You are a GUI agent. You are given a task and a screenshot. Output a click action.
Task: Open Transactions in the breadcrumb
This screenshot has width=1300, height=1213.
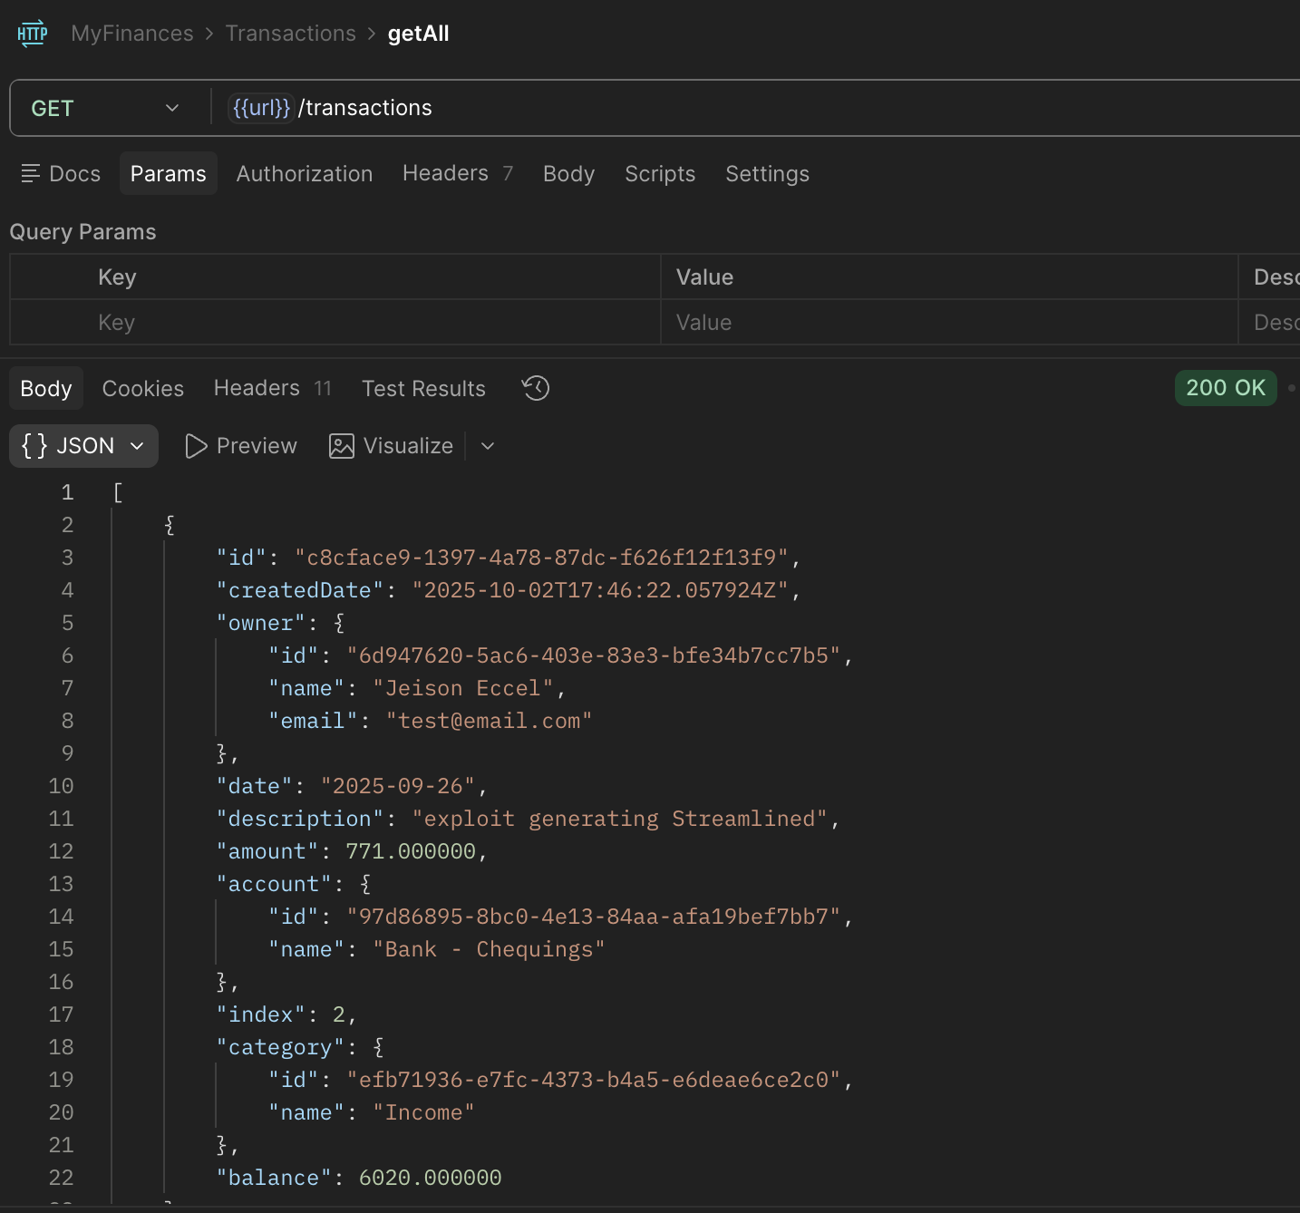tap(291, 34)
